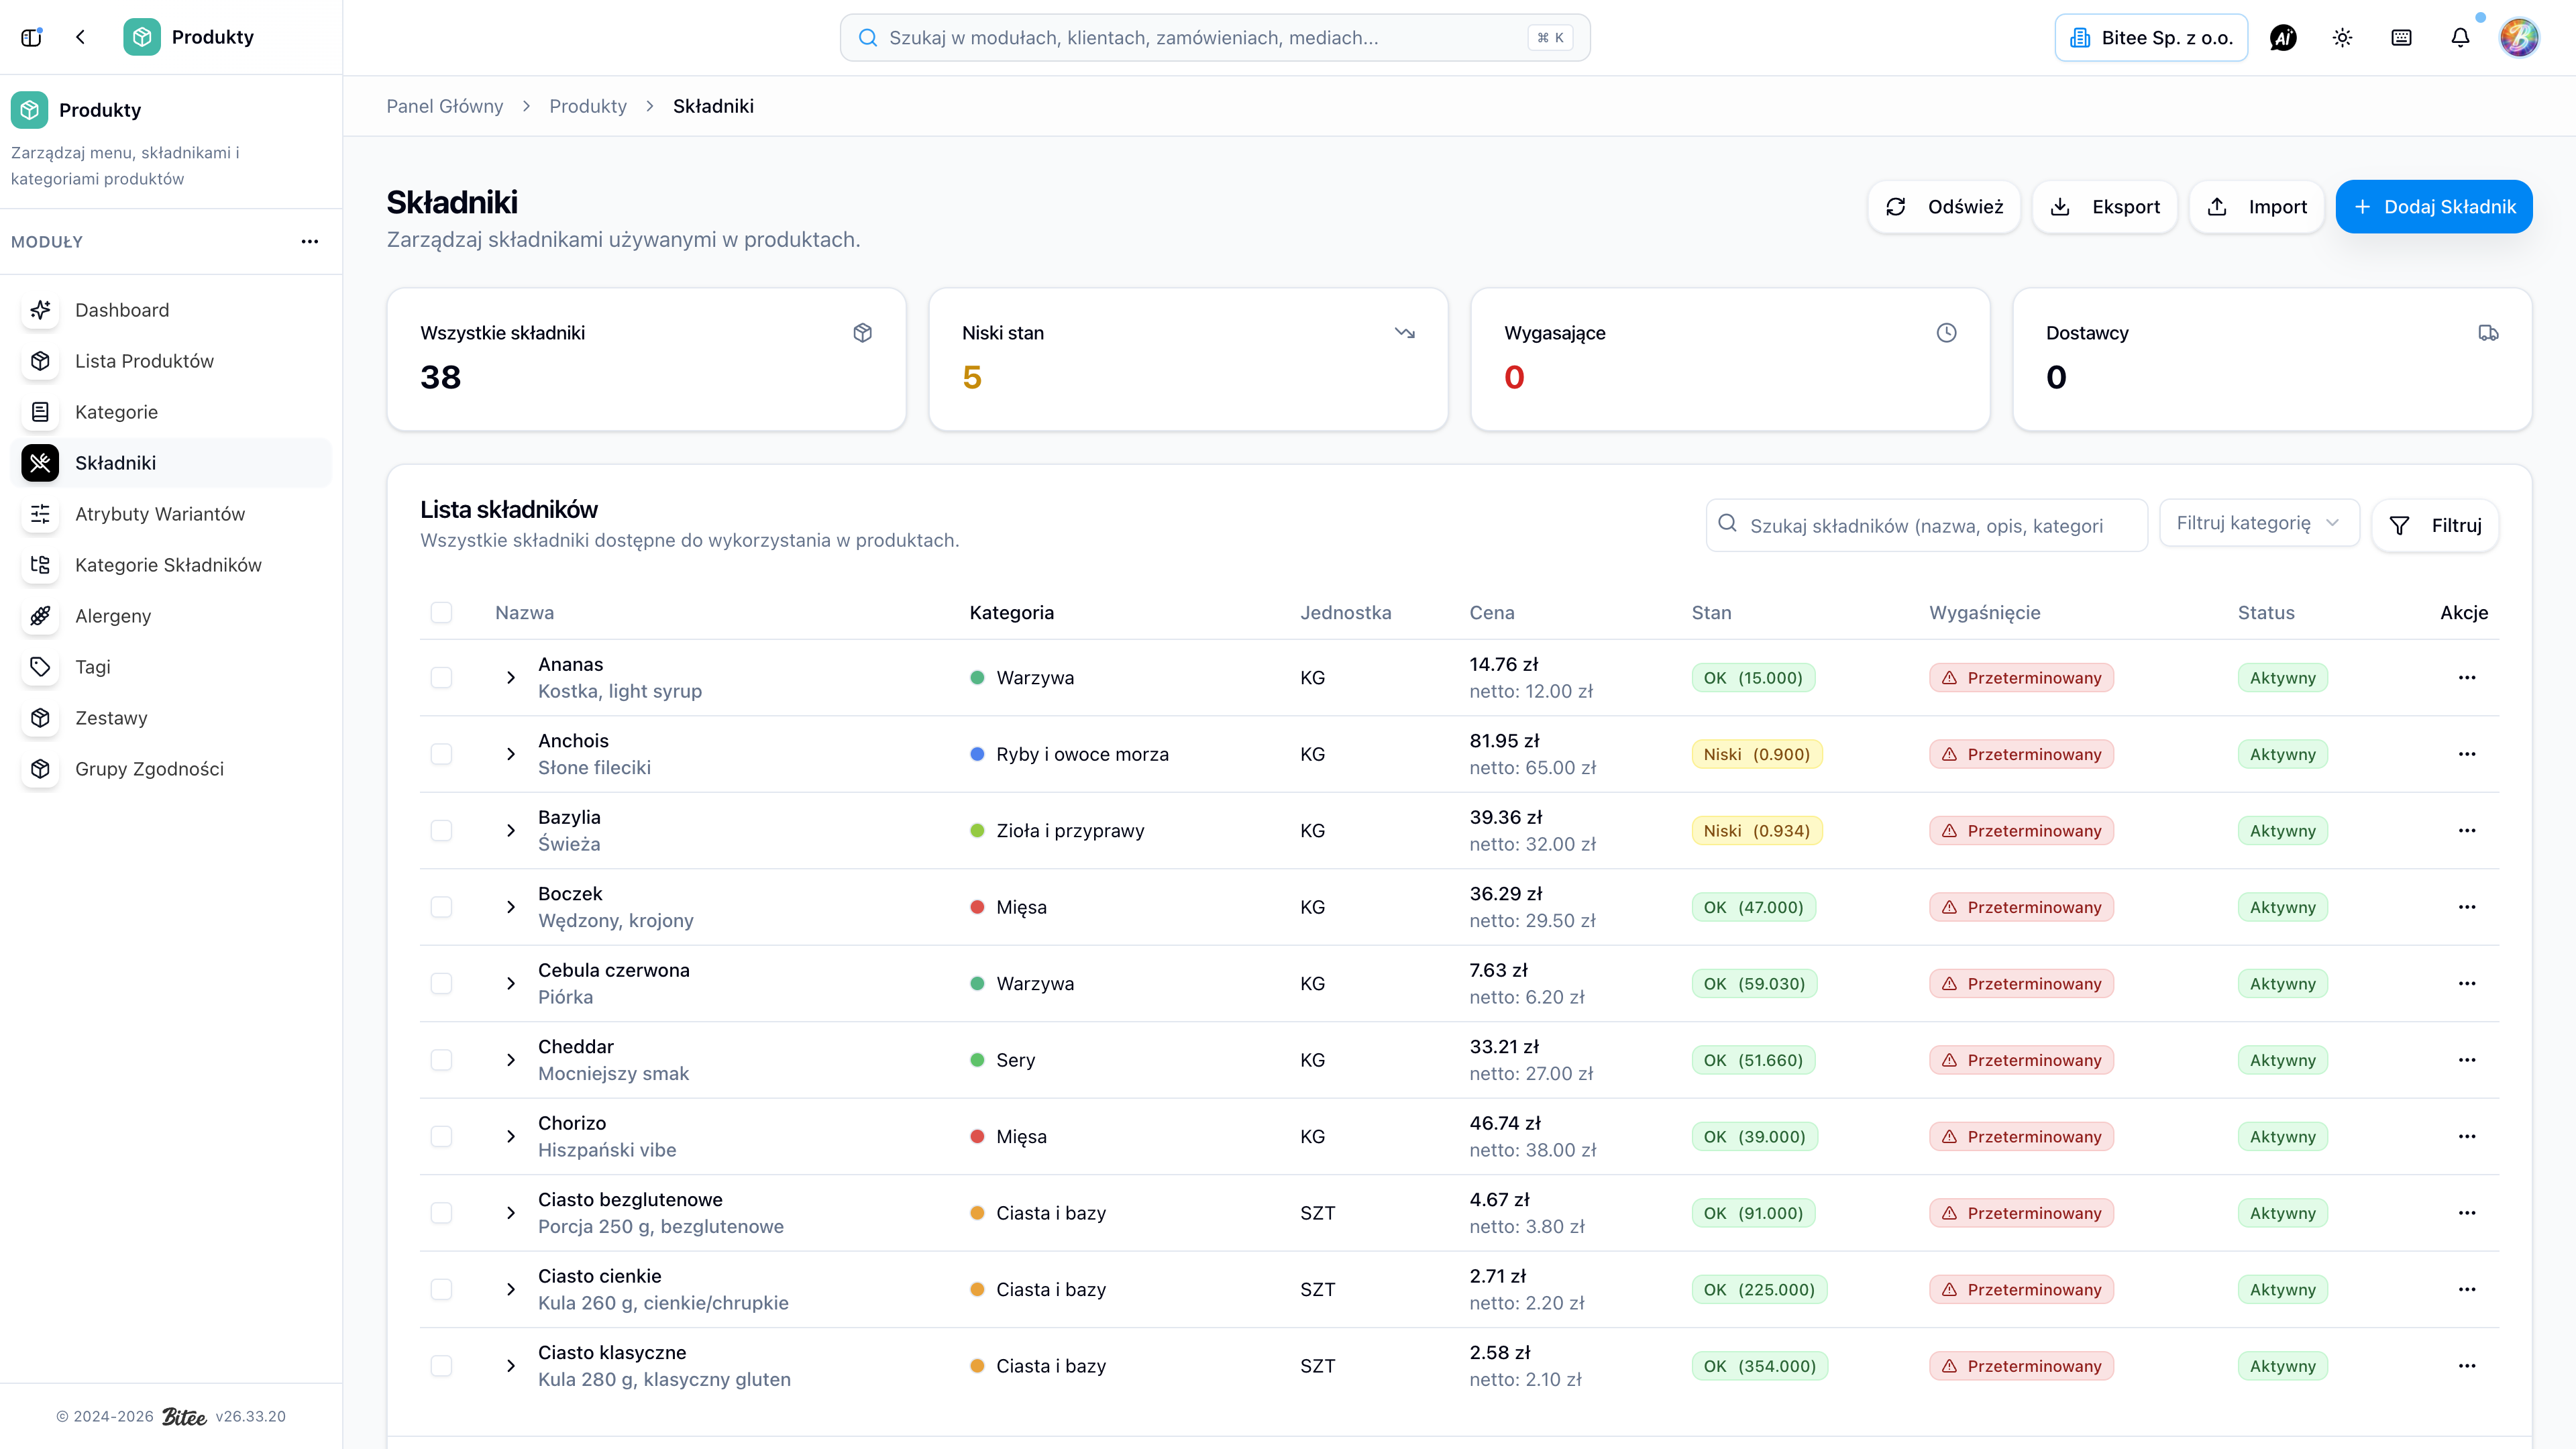The height and width of the screenshot is (1449, 2576).
Task: Go to Lista Produktów module
Action: click(x=171, y=361)
